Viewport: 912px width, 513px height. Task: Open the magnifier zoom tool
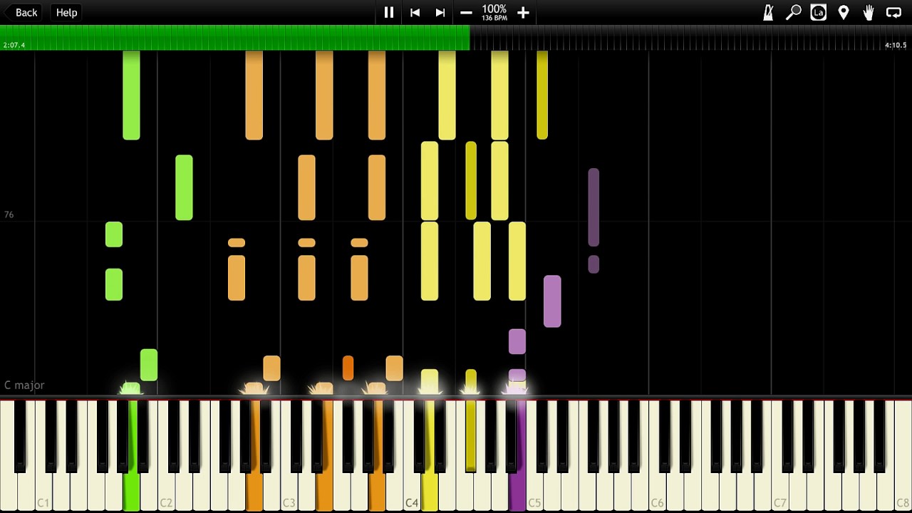[793, 12]
